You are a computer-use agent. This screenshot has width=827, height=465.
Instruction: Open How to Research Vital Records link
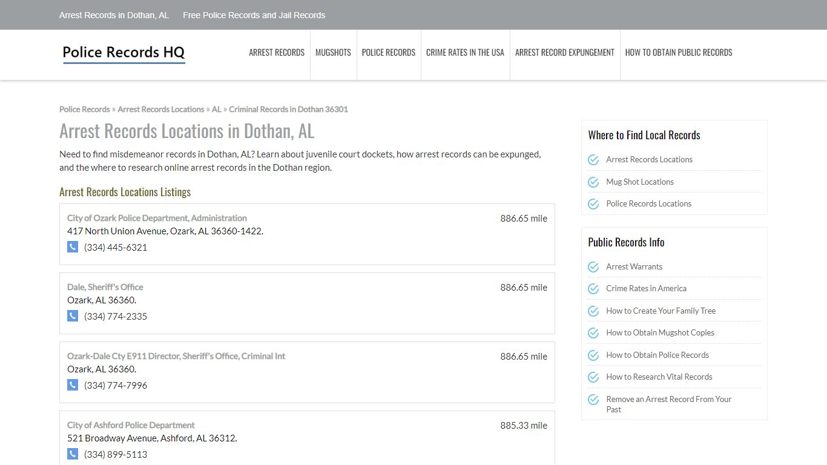[x=659, y=377]
